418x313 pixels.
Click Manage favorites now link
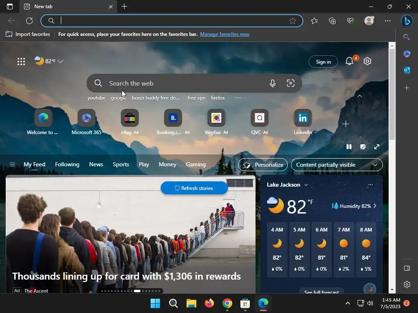point(225,34)
